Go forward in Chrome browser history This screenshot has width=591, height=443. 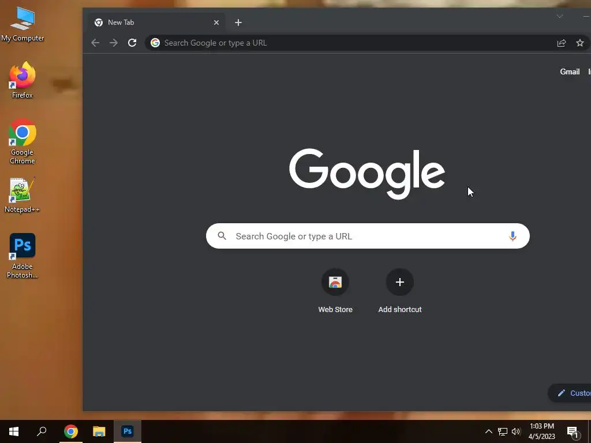114,43
